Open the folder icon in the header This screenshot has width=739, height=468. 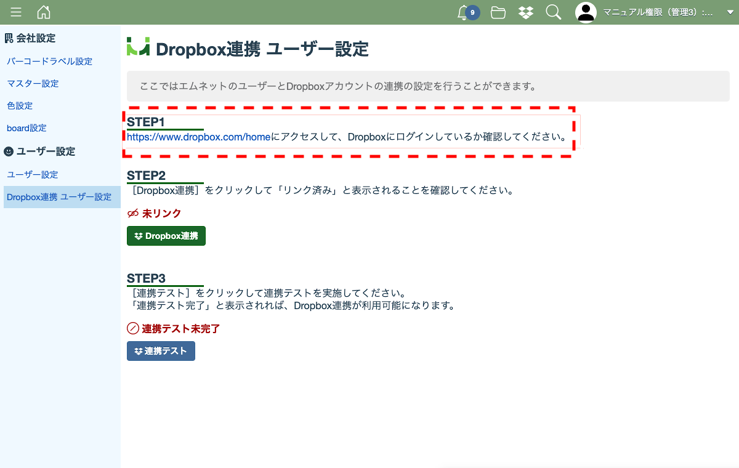coord(498,12)
